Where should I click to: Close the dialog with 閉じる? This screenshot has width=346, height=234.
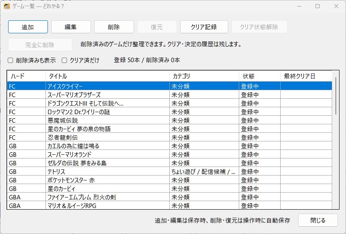318,220
